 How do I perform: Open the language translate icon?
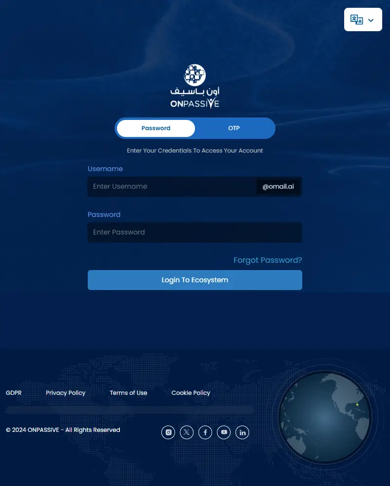[x=356, y=19]
